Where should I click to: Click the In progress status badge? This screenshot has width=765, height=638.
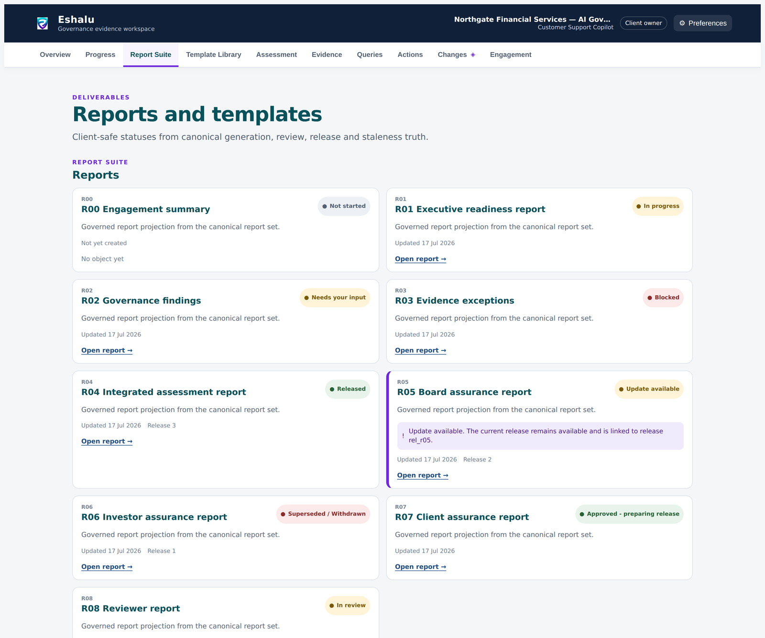click(658, 206)
